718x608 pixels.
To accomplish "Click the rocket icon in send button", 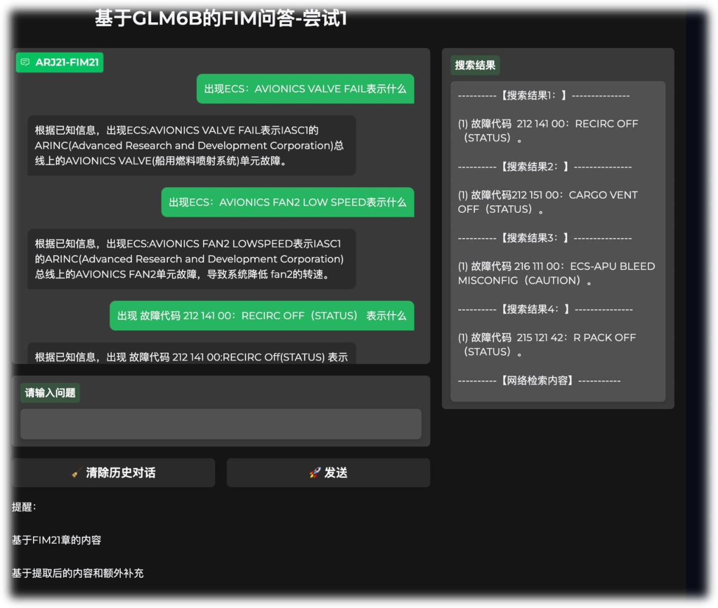I will coord(315,473).
